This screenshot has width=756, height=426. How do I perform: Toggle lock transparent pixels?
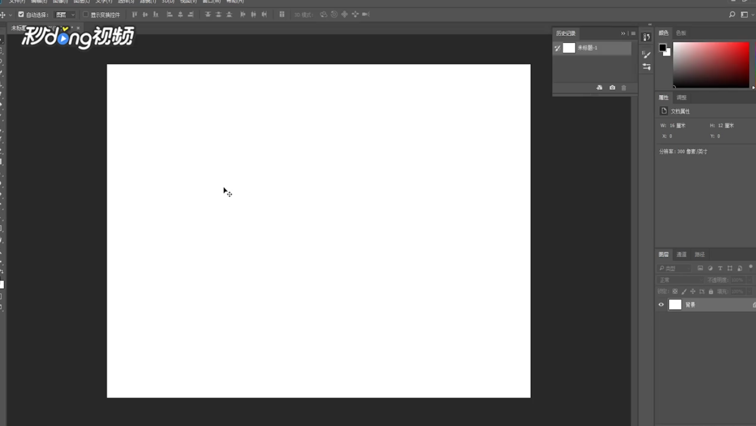[x=675, y=292]
